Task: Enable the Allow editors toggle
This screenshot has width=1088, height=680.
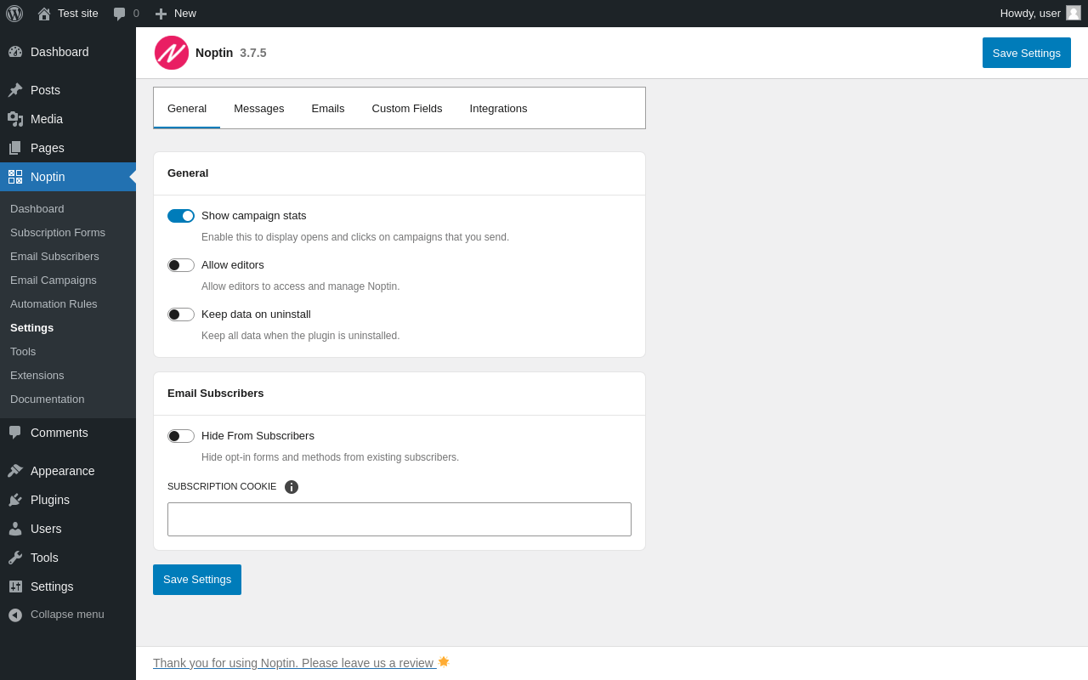Action: (x=181, y=265)
